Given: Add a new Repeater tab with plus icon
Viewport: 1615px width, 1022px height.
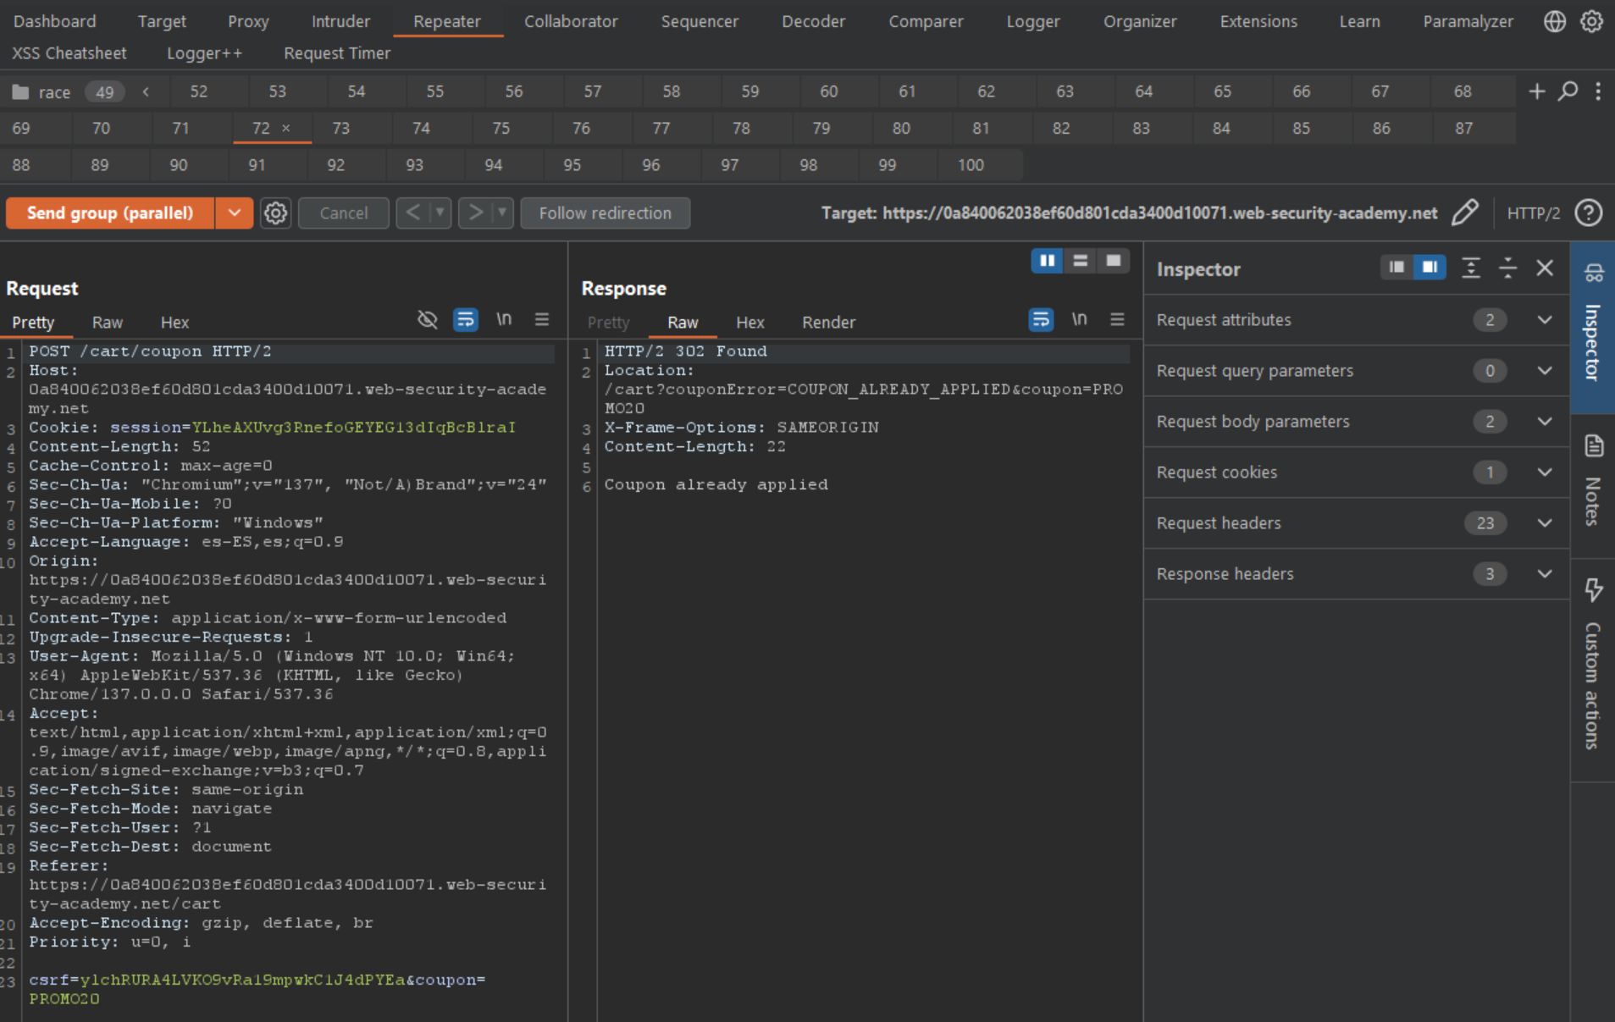Looking at the screenshot, I should [1536, 91].
